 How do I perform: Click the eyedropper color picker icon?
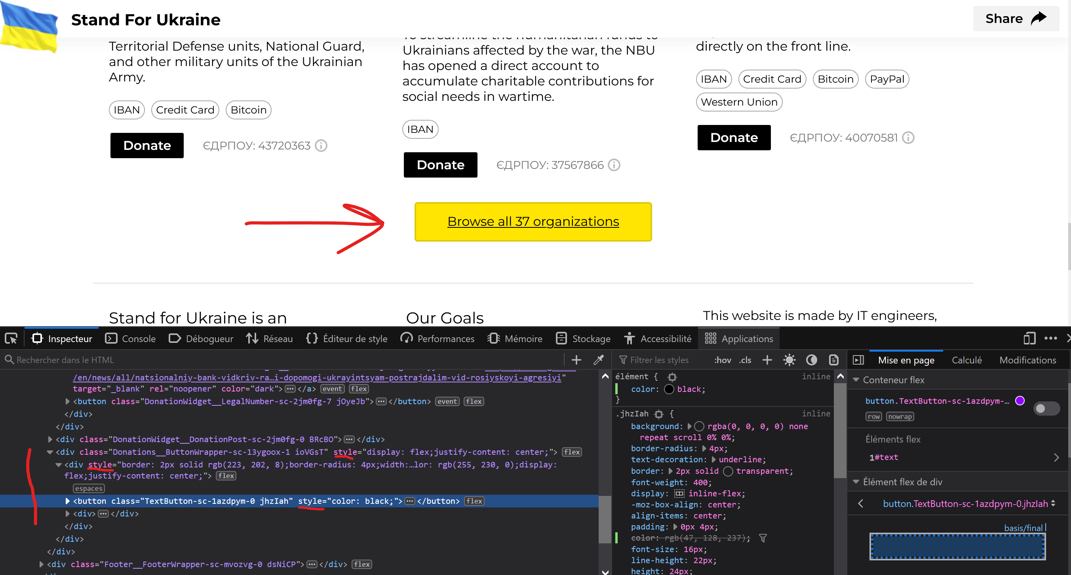point(598,360)
